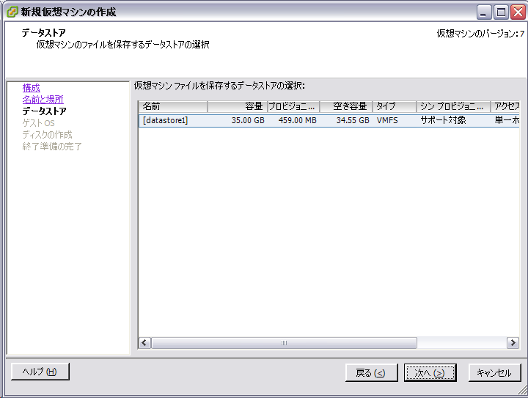Select the データストア step in sidebar
Viewport: 528px width, 398px height.
pos(44,111)
